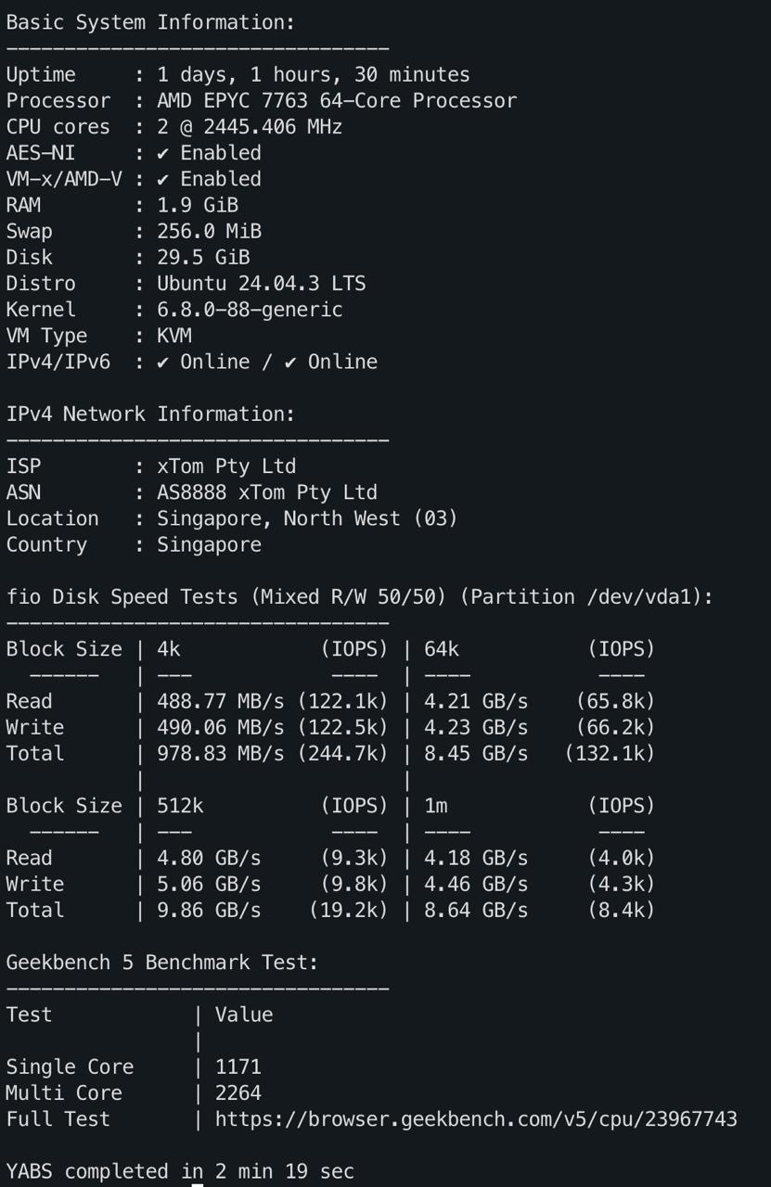
Task: Select the location 'Singapore, North West (03)'
Action: coord(307,517)
